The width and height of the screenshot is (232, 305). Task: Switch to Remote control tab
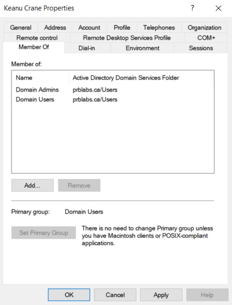pyautogui.click(x=37, y=38)
